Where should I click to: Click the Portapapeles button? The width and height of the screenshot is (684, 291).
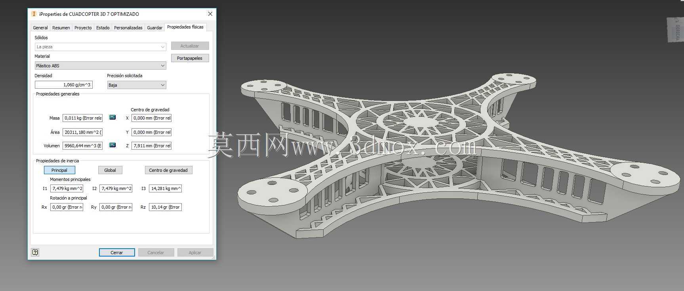pos(190,58)
